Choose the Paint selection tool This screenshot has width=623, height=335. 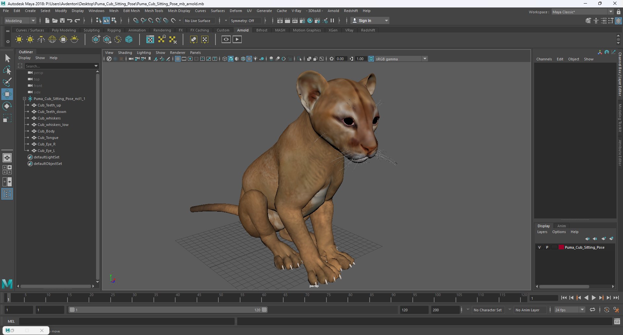[x=7, y=82]
